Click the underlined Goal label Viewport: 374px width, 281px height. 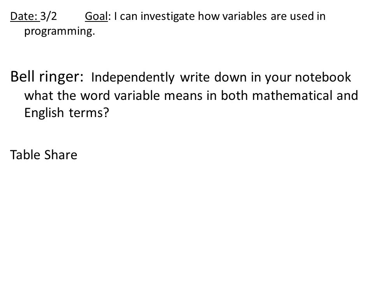pyautogui.click(x=96, y=16)
